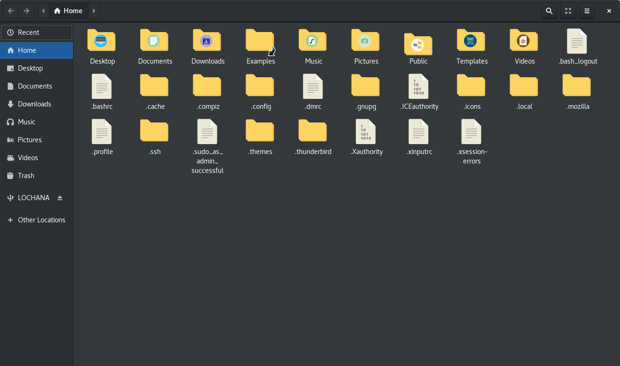Select the .xsession-errors file

pyautogui.click(x=471, y=131)
